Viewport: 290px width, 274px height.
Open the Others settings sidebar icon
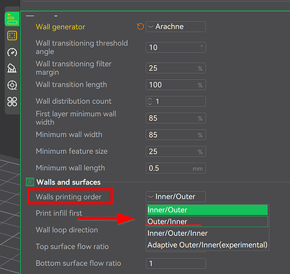click(12, 102)
